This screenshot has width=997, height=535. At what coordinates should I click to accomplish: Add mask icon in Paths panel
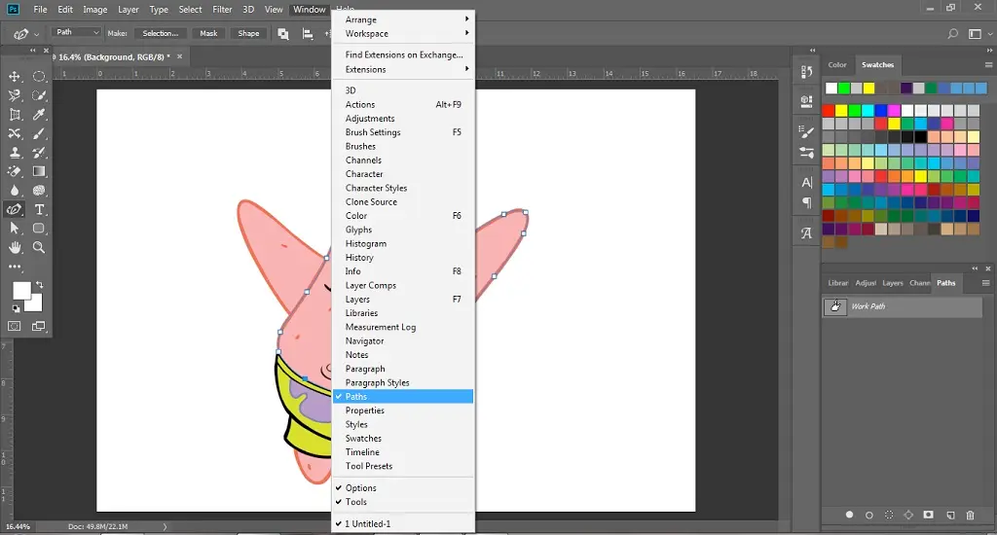coord(928,515)
